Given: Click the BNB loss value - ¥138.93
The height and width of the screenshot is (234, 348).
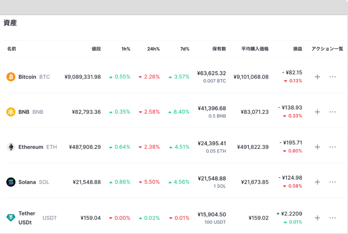Looking at the screenshot, I should click(x=290, y=108).
